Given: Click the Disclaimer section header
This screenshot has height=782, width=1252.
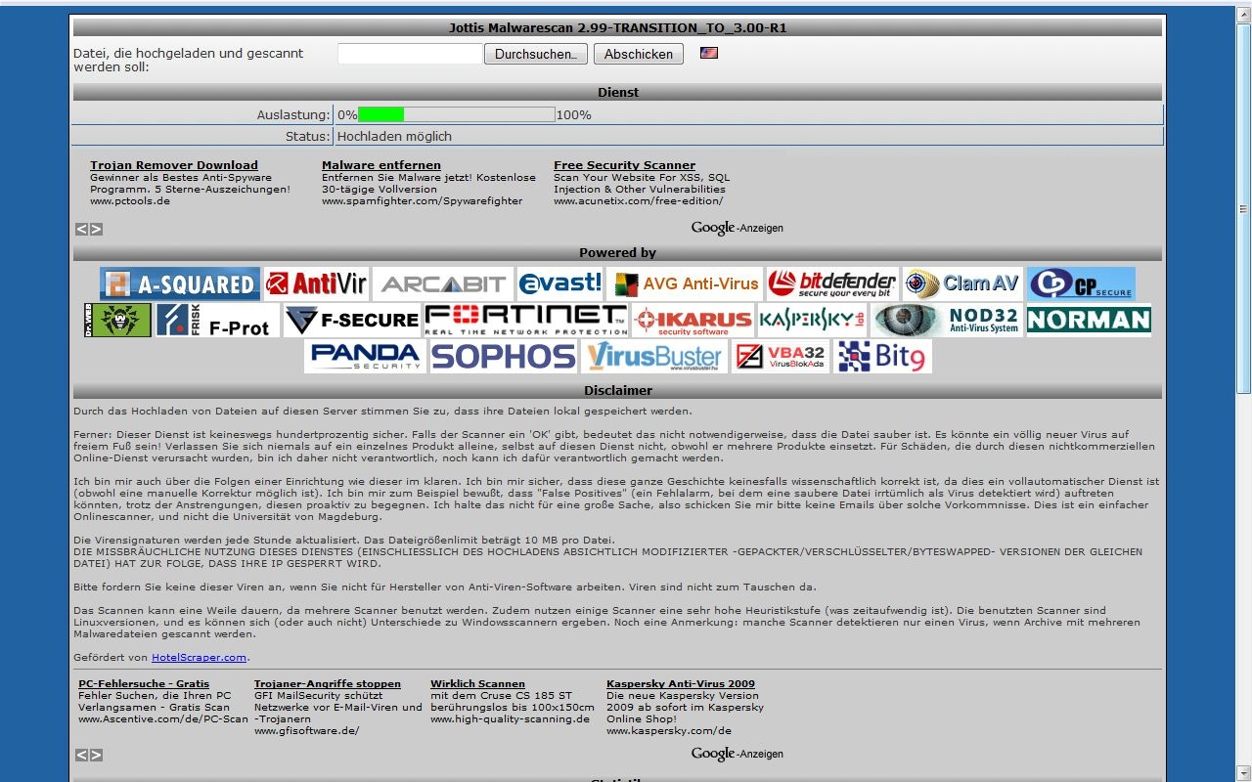Looking at the screenshot, I should [618, 390].
